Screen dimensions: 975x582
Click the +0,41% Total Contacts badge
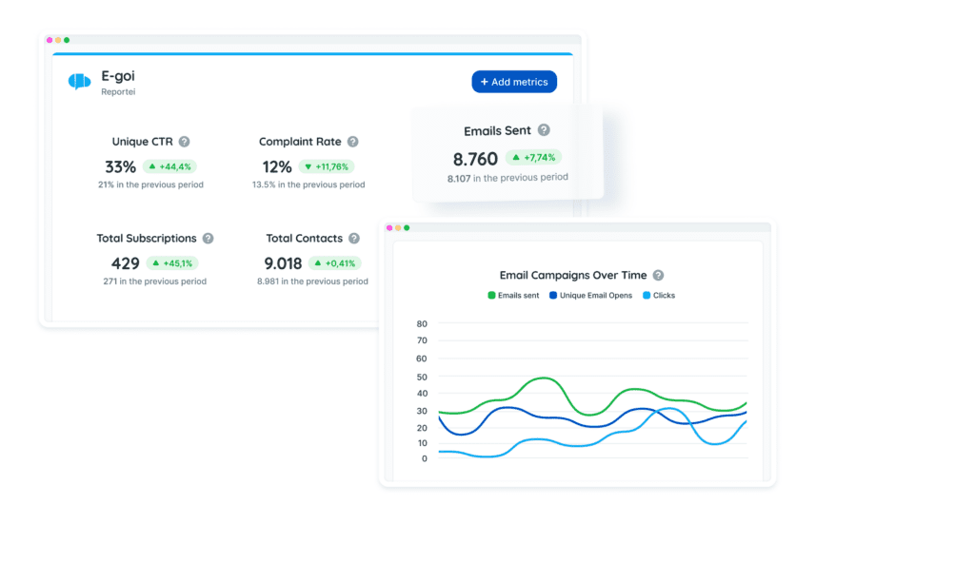(334, 263)
